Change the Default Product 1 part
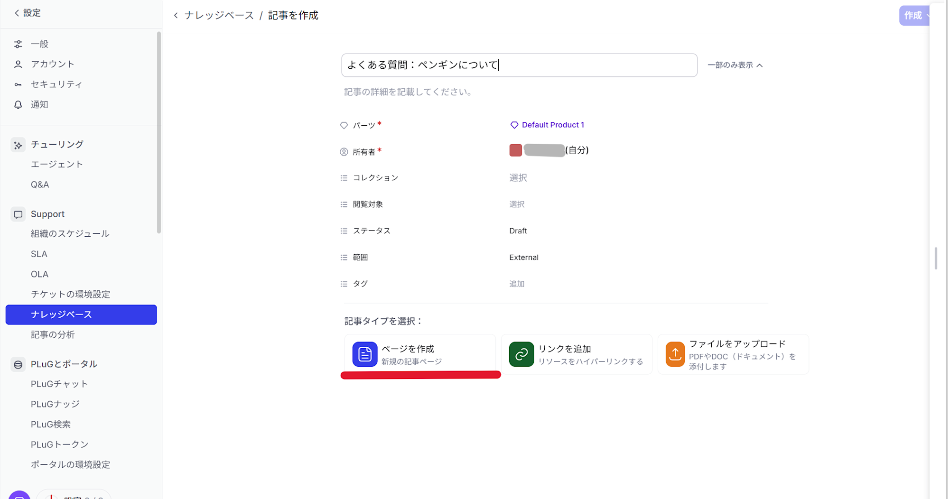The image size is (949, 499). [547, 125]
